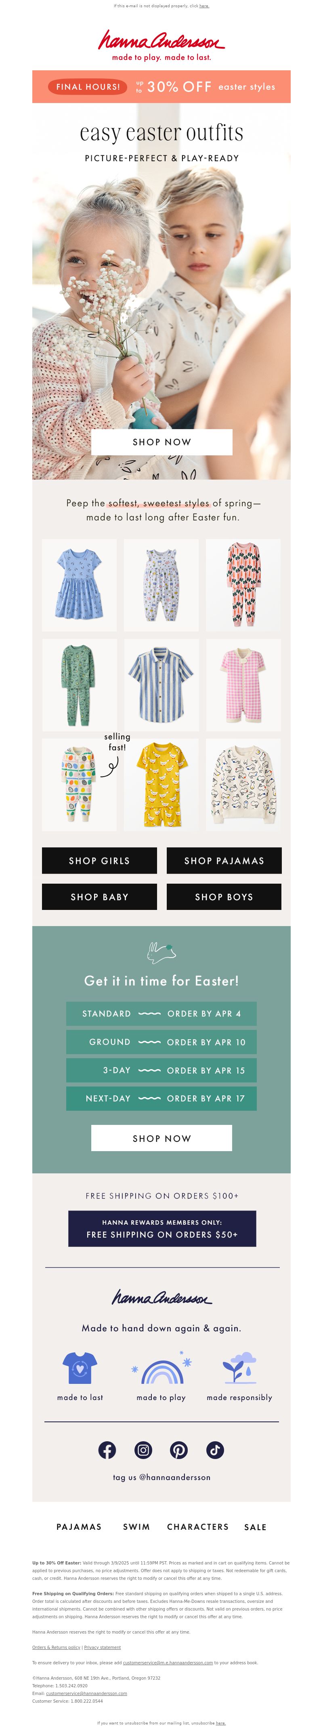Open the Facebook social icon

(107, 1450)
